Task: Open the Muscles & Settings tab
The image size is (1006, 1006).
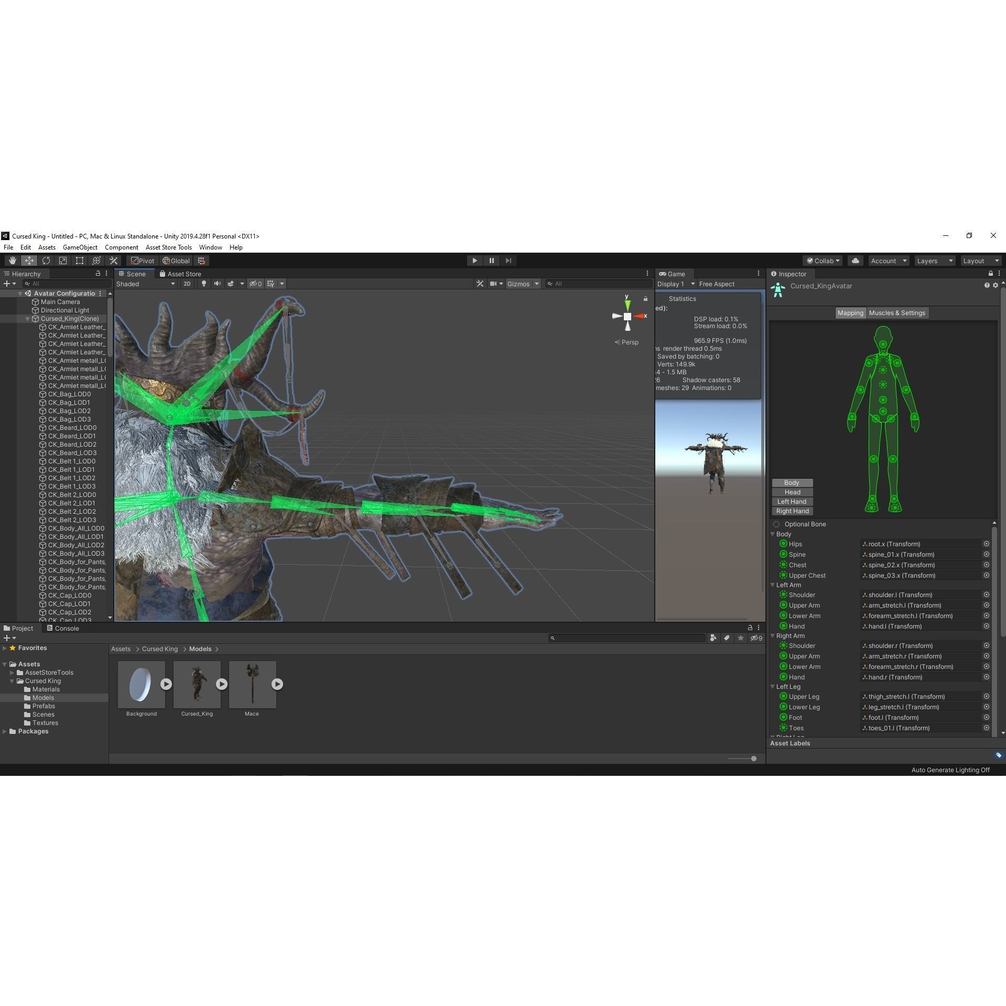Action: pos(897,313)
